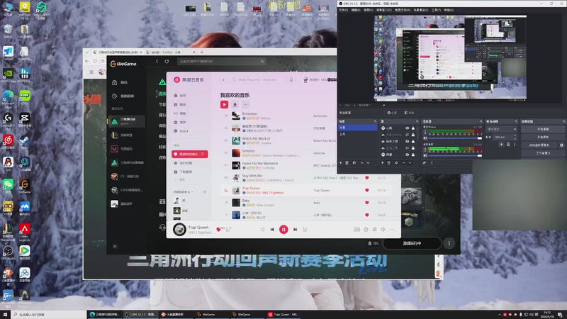Click the download icon above the song list
Screen dimensions: 567x319
pyautogui.click(x=235, y=104)
